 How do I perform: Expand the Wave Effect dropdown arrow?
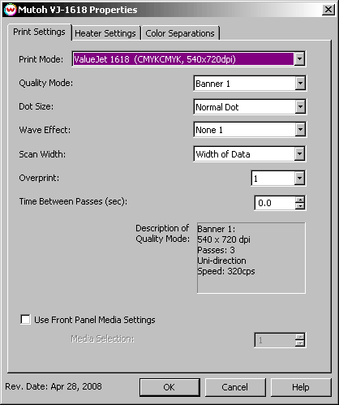(300, 130)
